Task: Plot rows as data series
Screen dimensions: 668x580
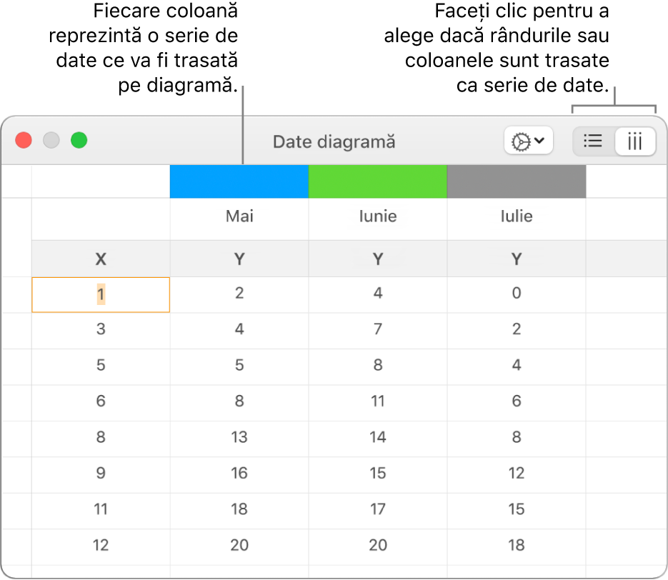Action: 593,141
